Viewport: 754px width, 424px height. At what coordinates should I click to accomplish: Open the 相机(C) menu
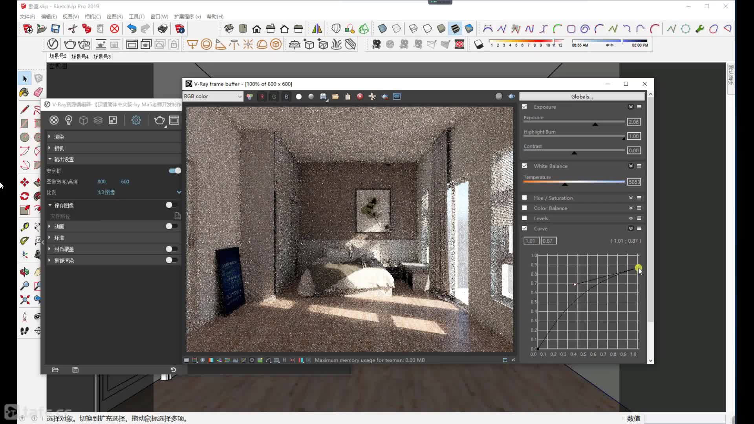pyautogui.click(x=93, y=16)
